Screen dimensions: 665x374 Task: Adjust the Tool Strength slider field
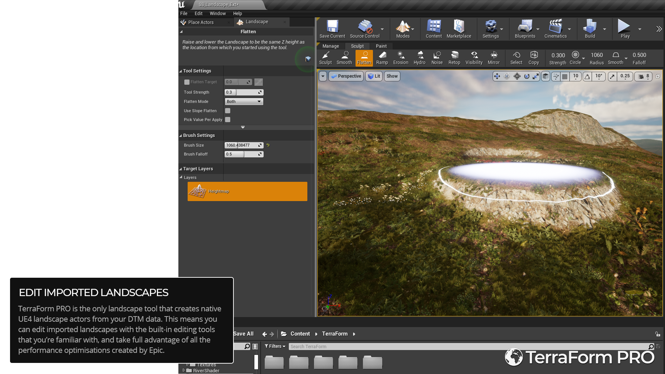pos(244,92)
